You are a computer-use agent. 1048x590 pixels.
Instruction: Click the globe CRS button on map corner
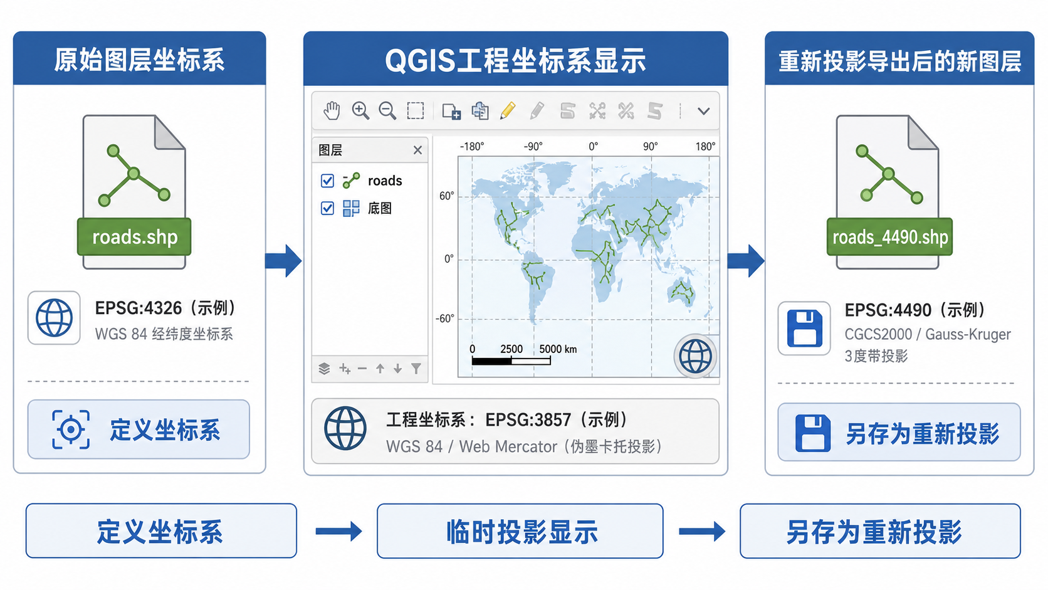695,356
